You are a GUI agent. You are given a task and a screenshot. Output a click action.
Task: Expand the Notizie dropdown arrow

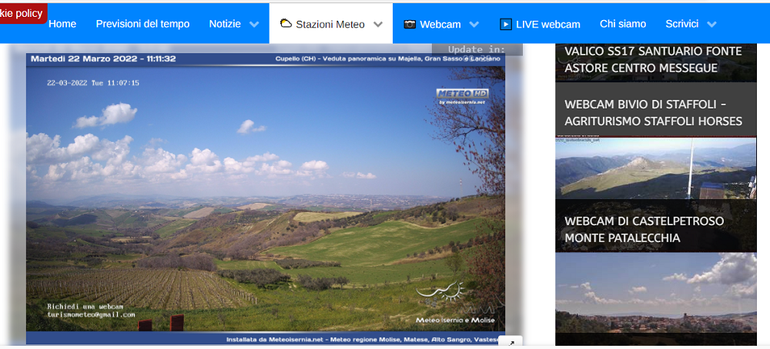(254, 24)
